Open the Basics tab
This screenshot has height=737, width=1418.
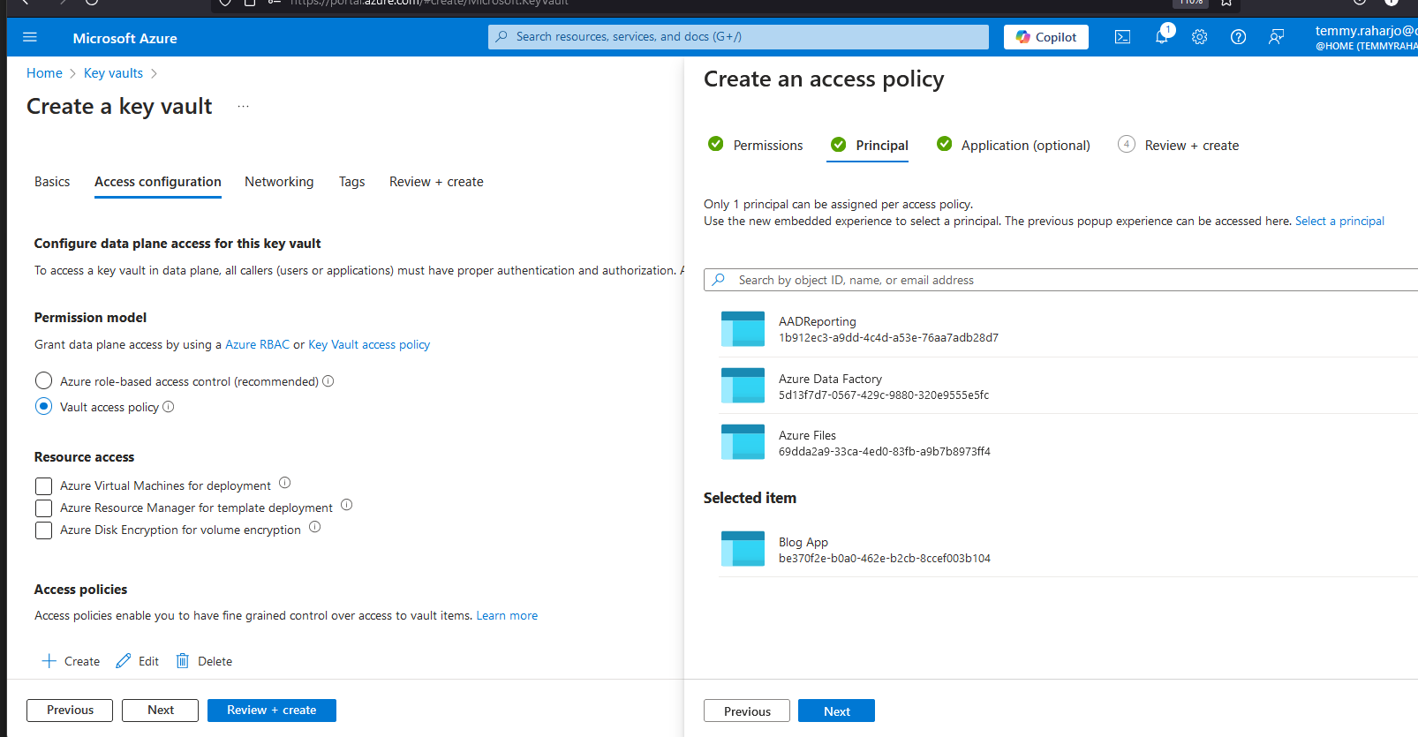click(52, 182)
